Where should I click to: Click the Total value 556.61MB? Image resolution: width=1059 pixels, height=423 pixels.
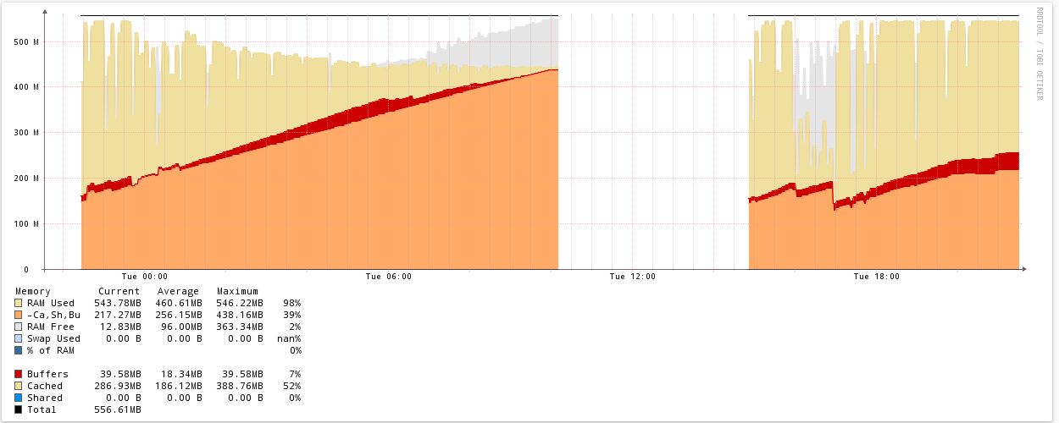117,409
